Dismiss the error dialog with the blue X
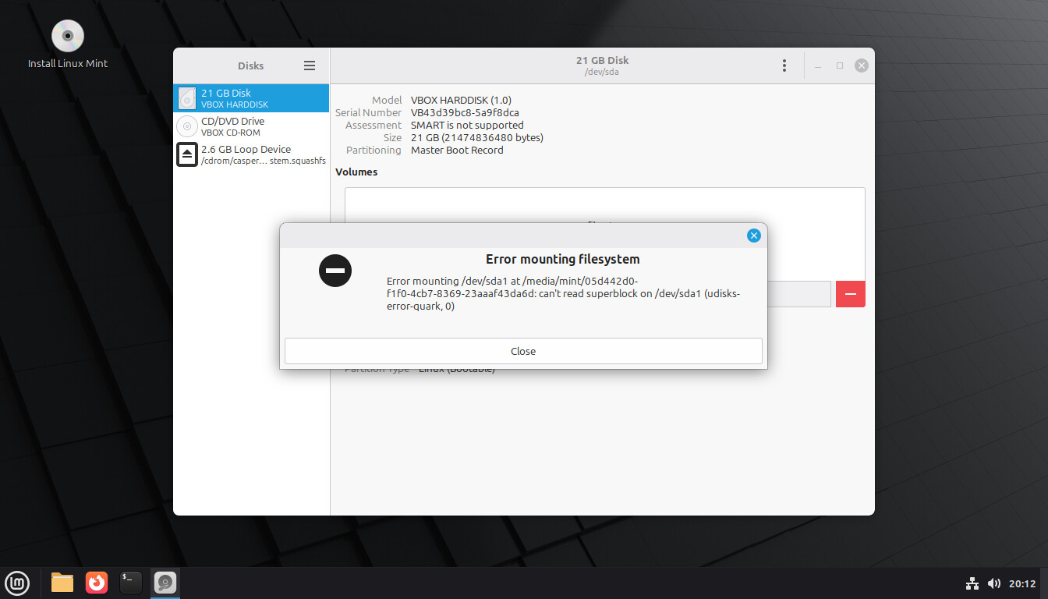This screenshot has width=1048, height=599. tap(753, 236)
